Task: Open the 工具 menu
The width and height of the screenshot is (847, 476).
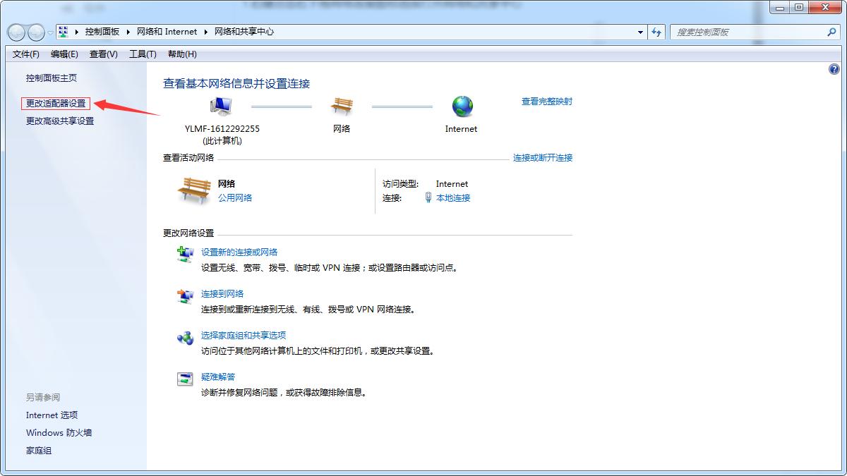Action: (x=141, y=54)
